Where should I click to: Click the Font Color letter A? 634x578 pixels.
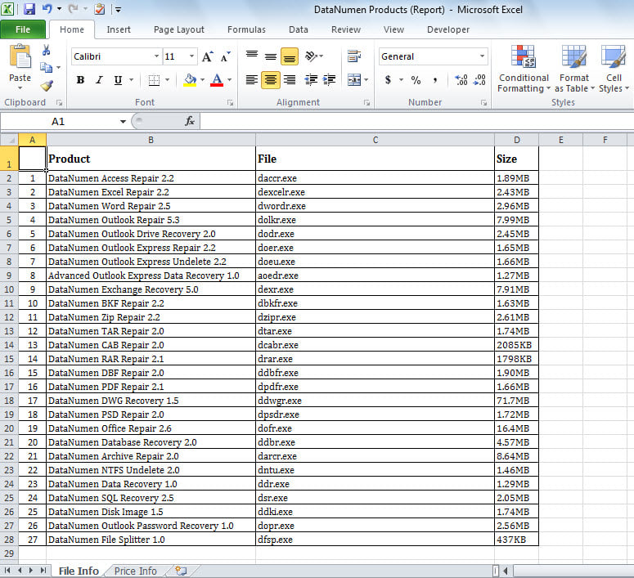[217, 80]
